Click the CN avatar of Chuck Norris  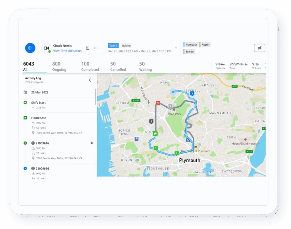[x=46, y=48]
